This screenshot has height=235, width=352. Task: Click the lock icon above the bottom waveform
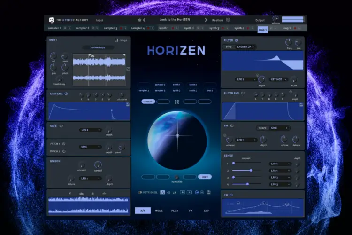[x=92, y=193]
